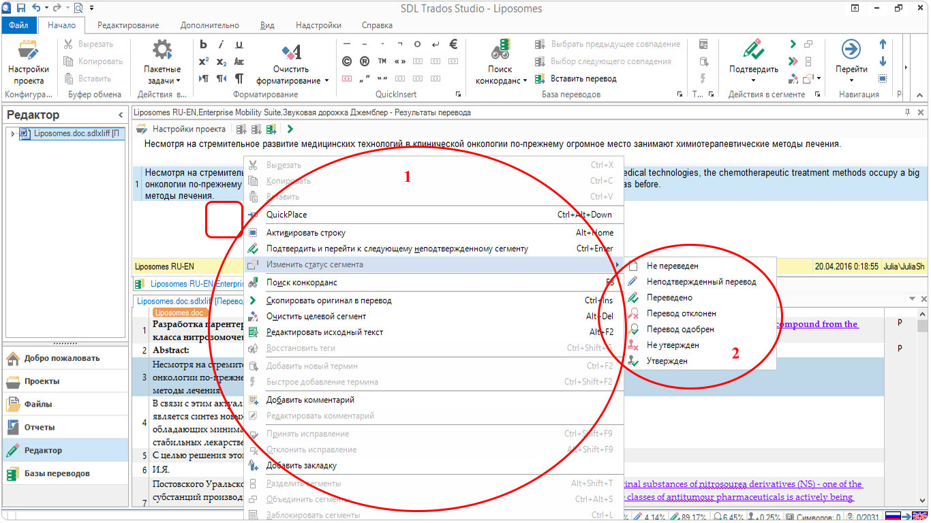This screenshot has width=931, height=523.
Task: Set segment status to Not translated
Action: [x=700, y=266]
